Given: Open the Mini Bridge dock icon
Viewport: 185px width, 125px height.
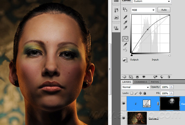Looking at the screenshot, I should 116,1.
